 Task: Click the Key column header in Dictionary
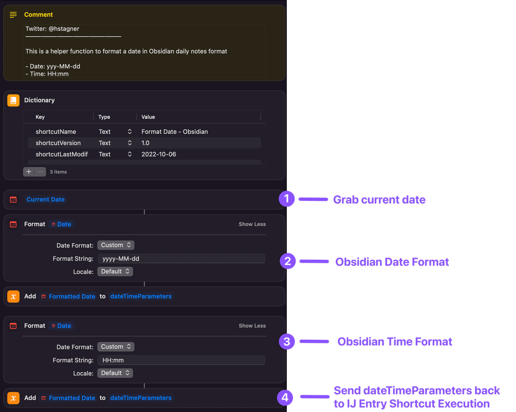click(x=40, y=117)
